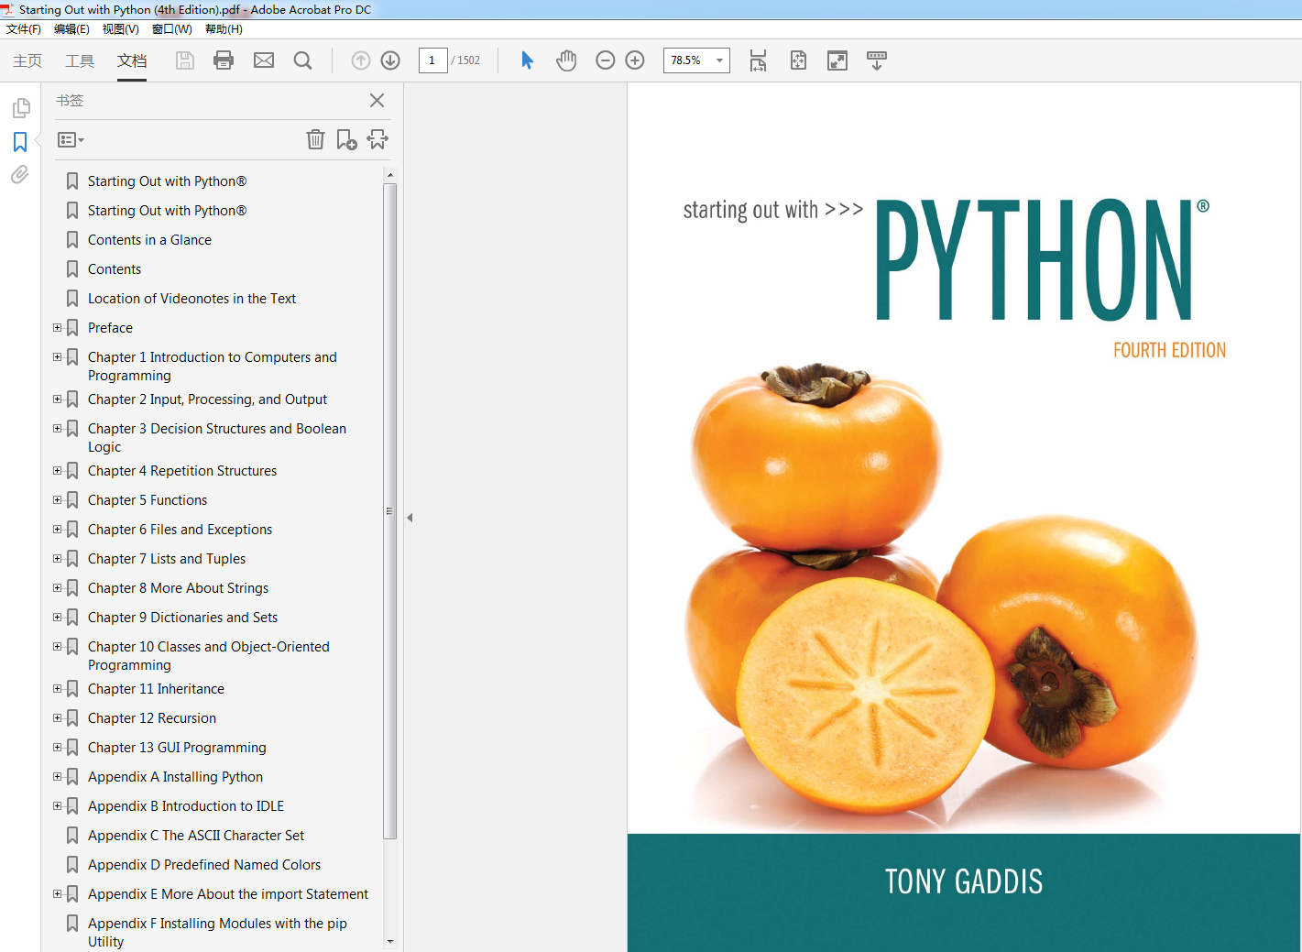Switch to the 文档 tab
This screenshot has height=952, width=1302.
(132, 60)
